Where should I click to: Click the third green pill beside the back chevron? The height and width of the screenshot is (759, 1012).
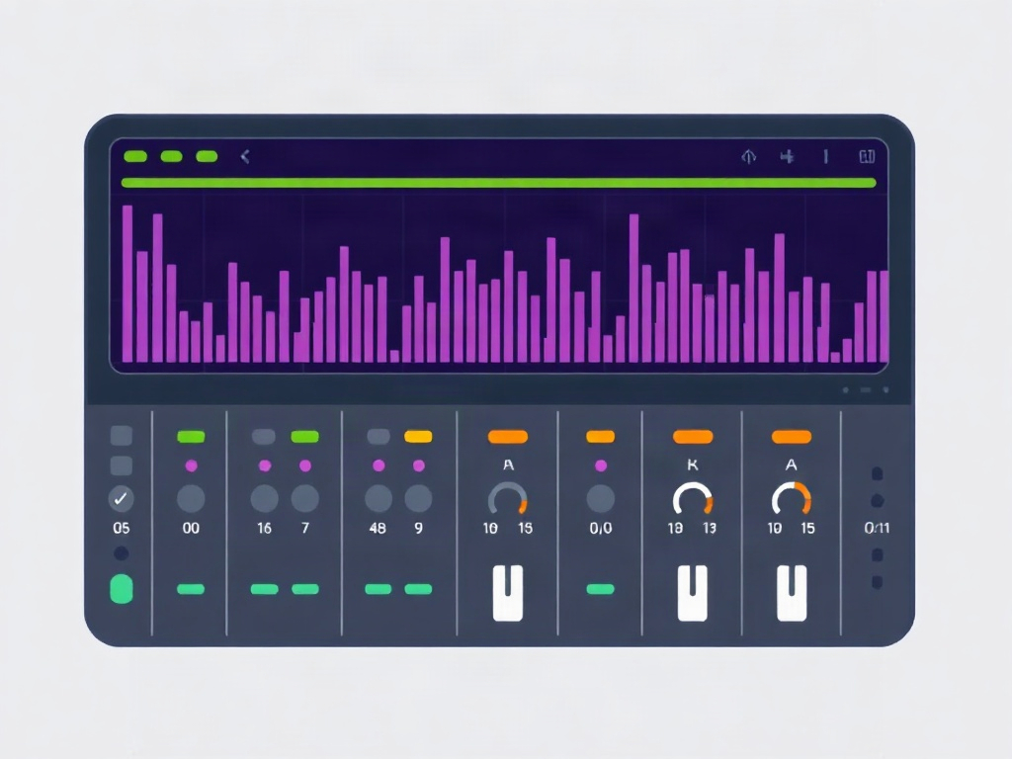click(207, 156)
